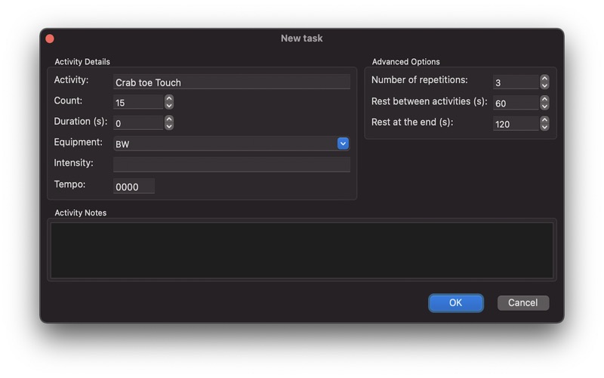This screenshot has width=604, height=378.
Task: Click the New task title text
Action: (x=301, y=39)
